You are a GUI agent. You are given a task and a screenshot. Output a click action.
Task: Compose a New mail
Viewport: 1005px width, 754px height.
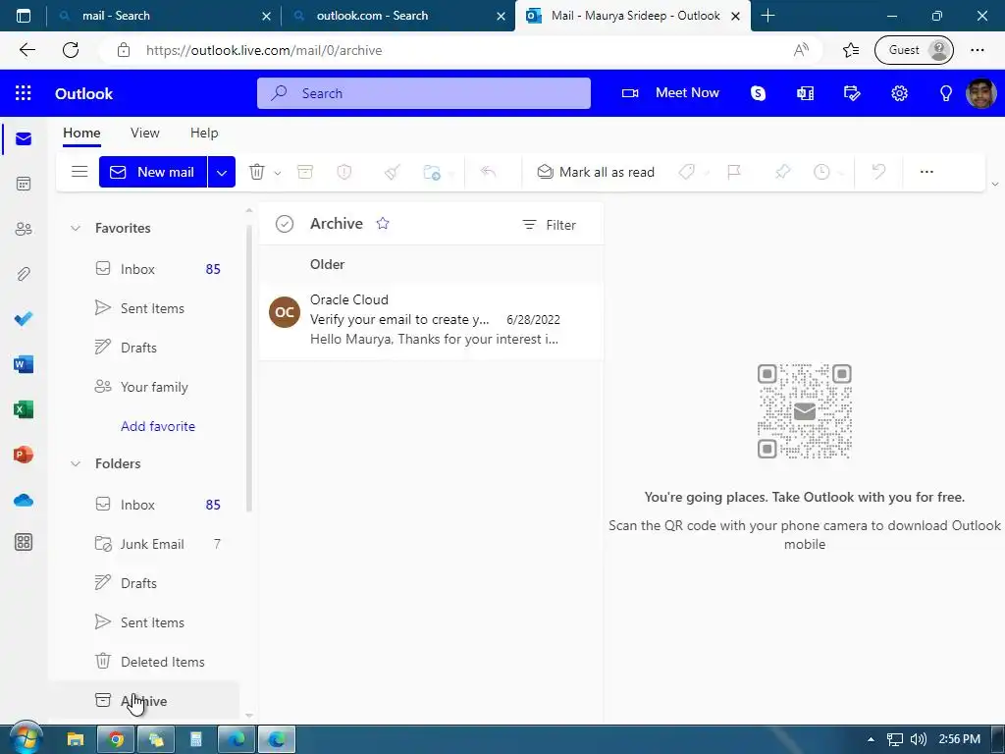tap(153, 172)
